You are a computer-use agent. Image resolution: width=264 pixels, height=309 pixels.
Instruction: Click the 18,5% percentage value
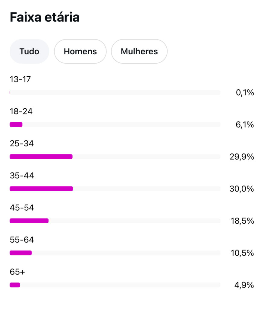[242, 221]
